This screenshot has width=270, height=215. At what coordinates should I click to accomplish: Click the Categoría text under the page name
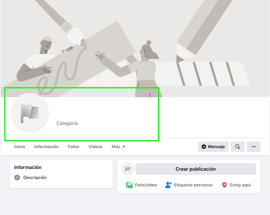(67, 123)
